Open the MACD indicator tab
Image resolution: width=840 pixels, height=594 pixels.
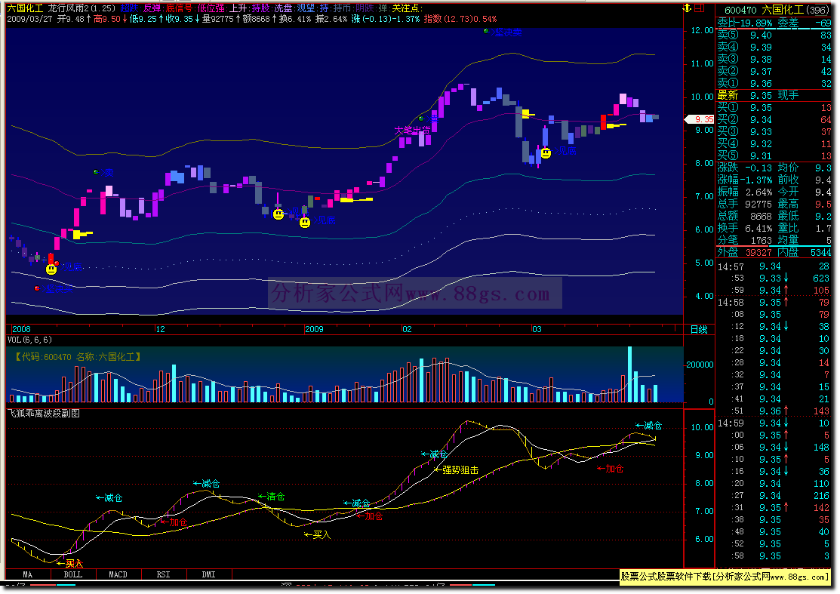118,574
